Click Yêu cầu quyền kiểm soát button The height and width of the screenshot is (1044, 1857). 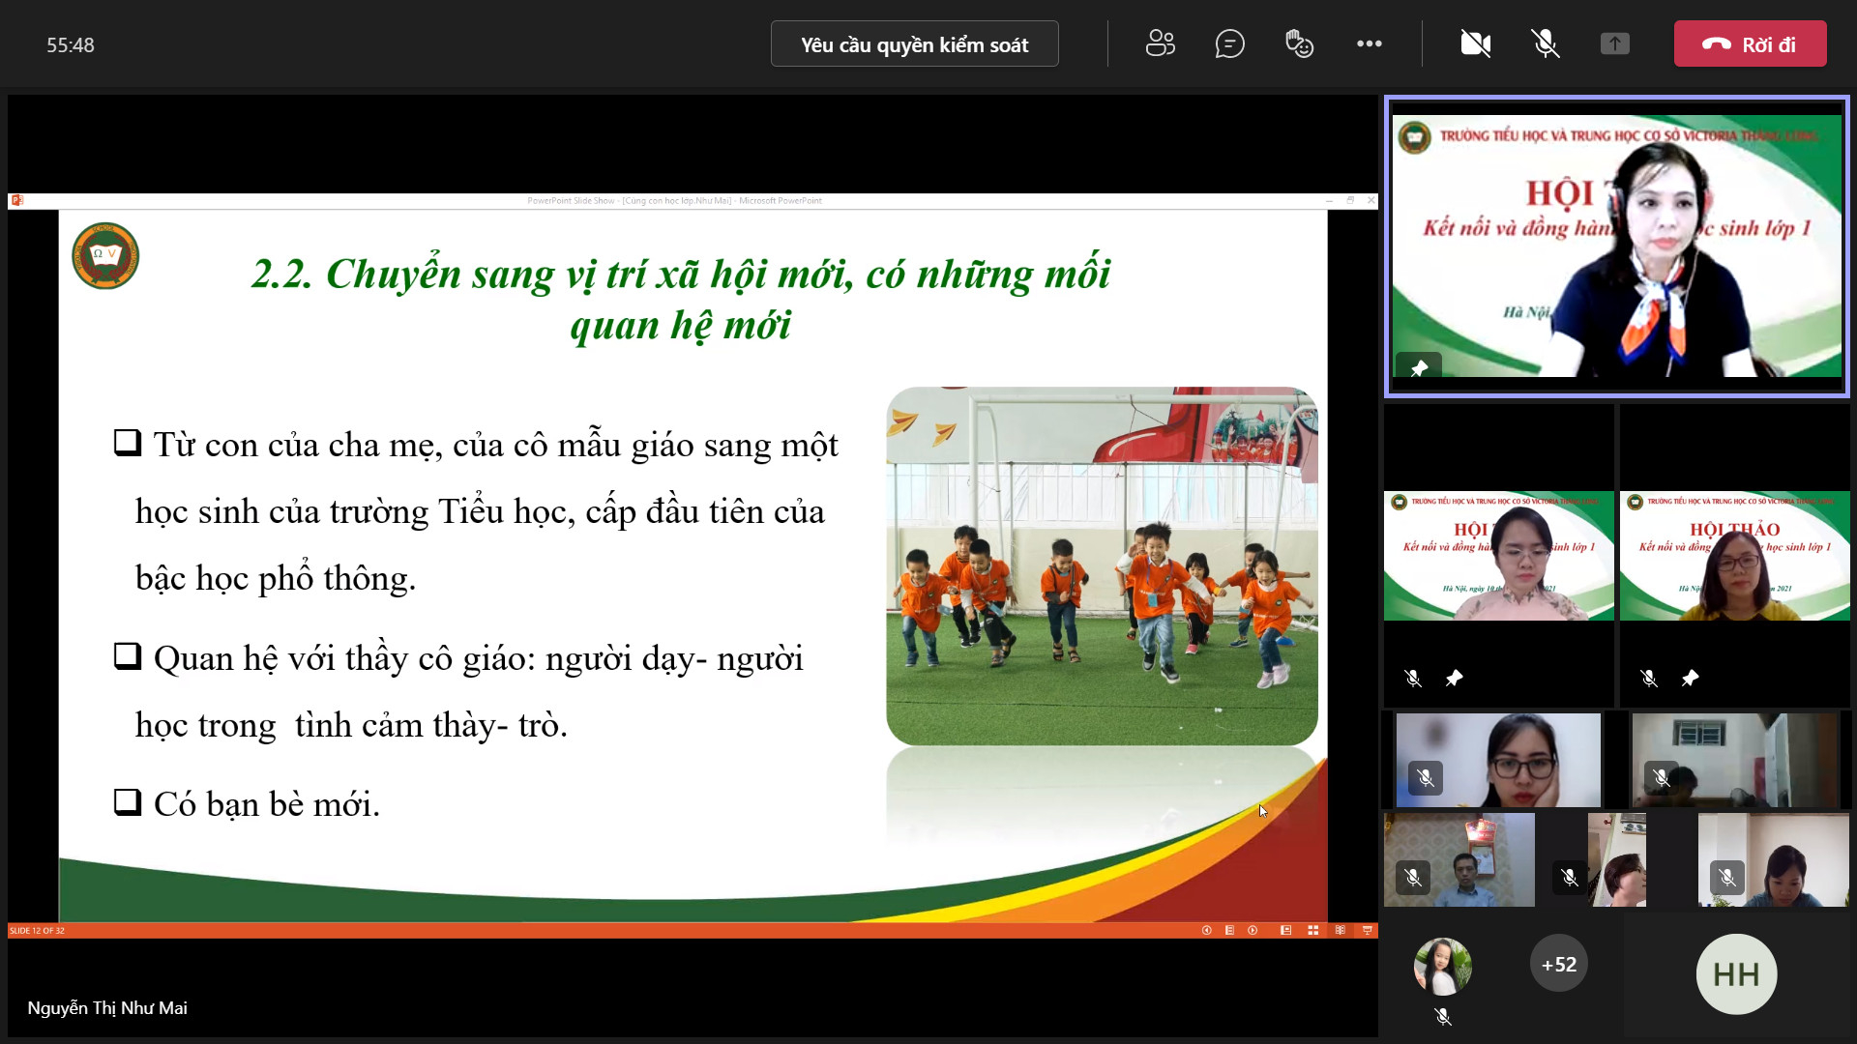(914, 44)
